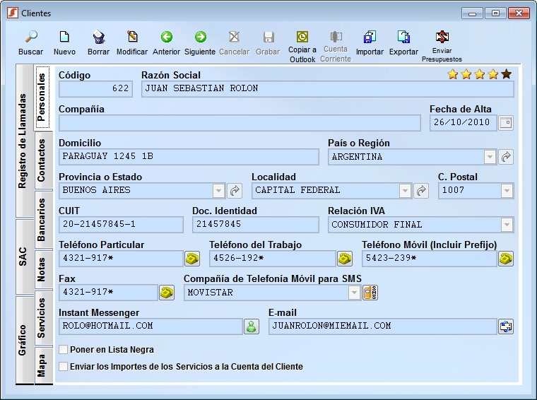Expand the Compañía de Telefonía Móvil dropdown
537x400 pixels.
(x=353, y=293)
